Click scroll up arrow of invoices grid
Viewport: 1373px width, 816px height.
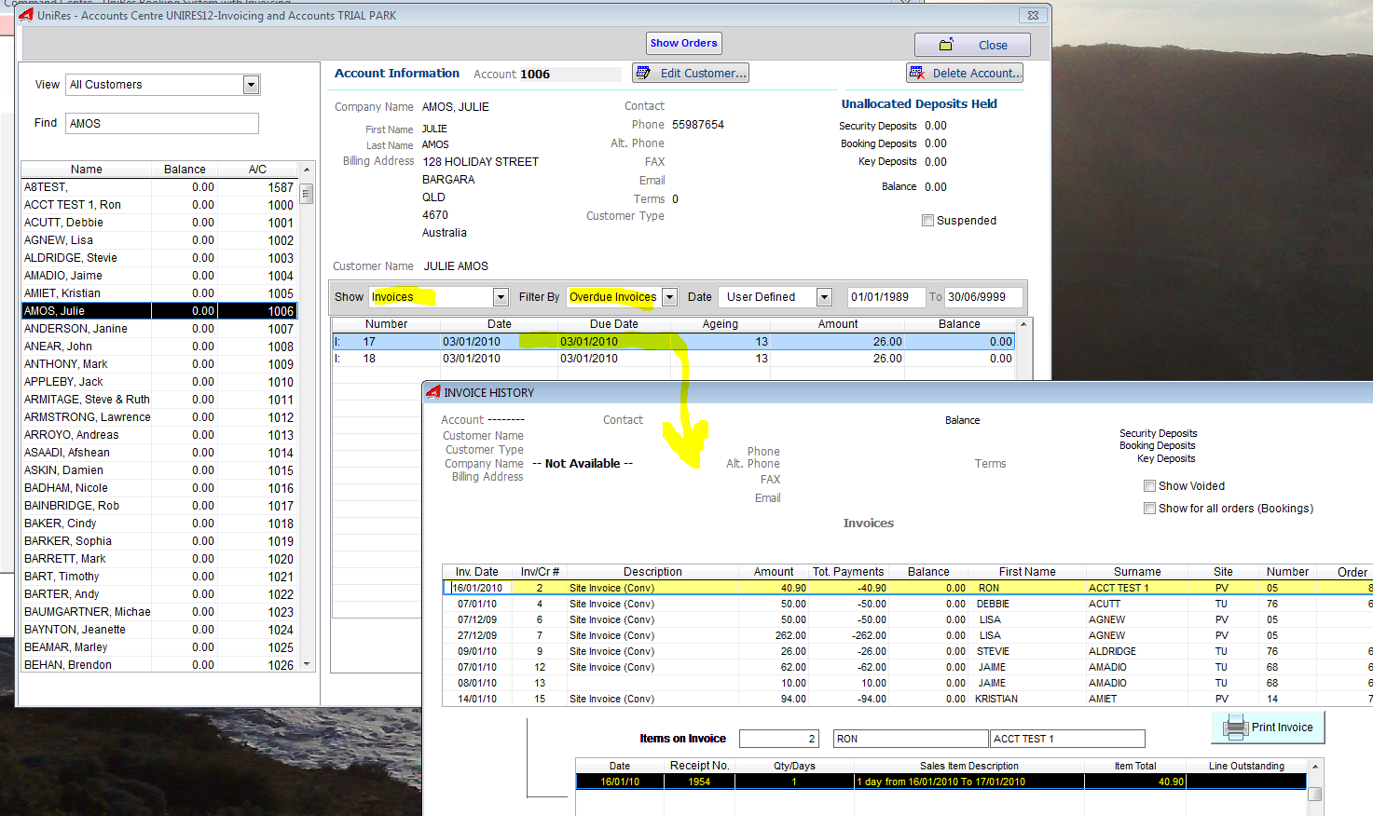click(1023, 324)
